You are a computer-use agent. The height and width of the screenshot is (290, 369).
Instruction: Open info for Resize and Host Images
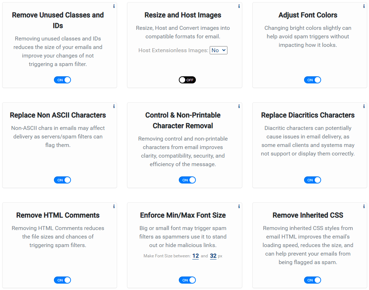(239, 6)
